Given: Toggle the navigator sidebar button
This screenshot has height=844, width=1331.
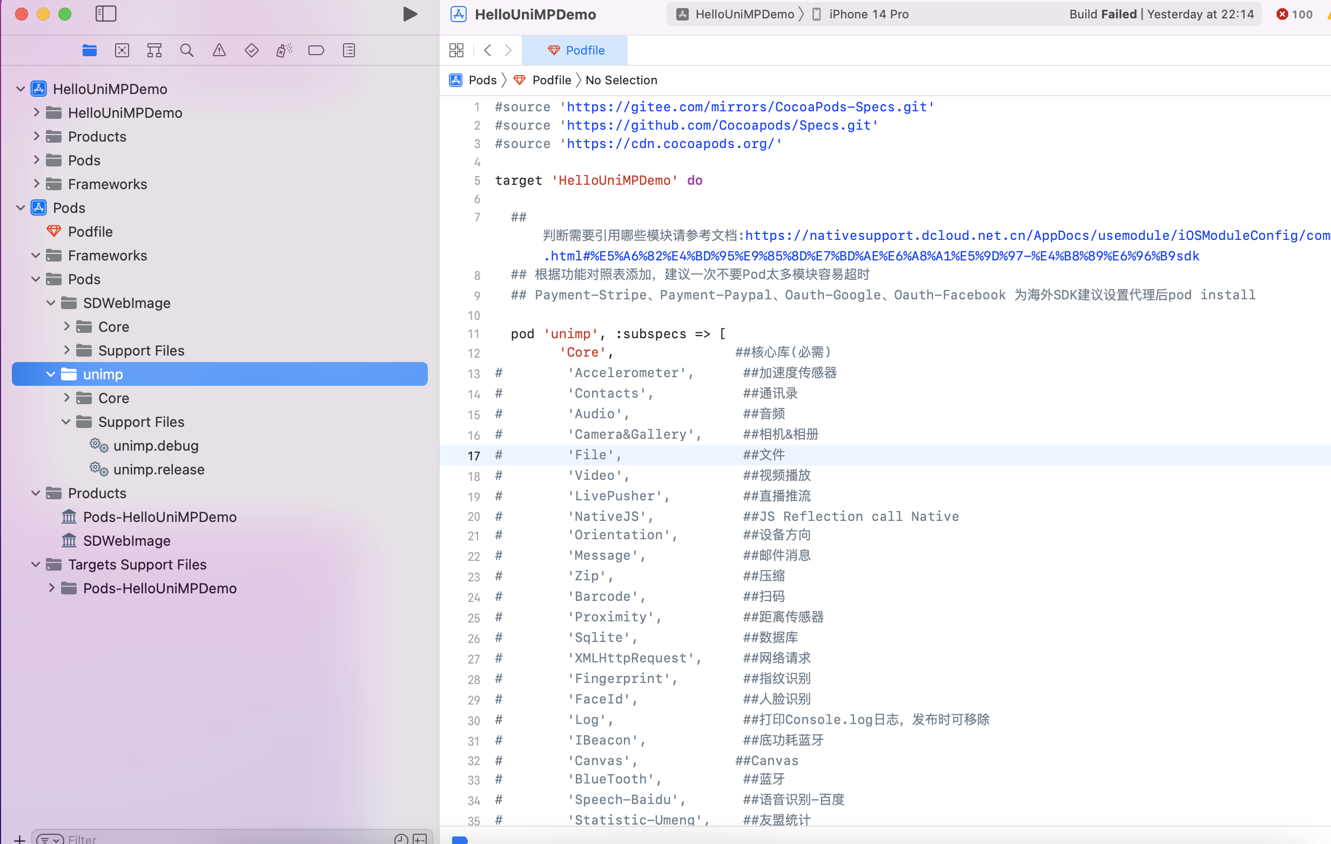Looking at the screenshot, I should 105,14.
